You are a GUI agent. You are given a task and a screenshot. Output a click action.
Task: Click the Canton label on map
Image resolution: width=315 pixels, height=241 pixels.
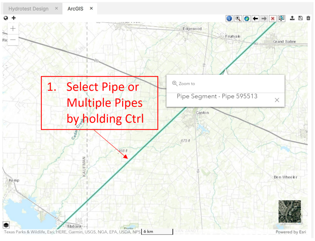click(202, 113)
